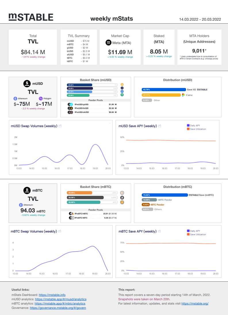Click the Staked MTA value 8.05 M

[x=159, y=51]
